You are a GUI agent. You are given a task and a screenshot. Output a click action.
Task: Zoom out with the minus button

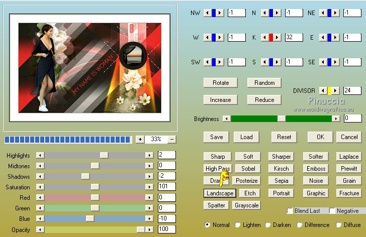(172, 140)
